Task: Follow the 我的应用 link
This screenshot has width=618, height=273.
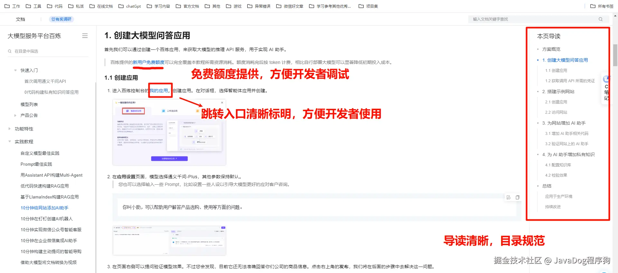Action: point(159,91)
